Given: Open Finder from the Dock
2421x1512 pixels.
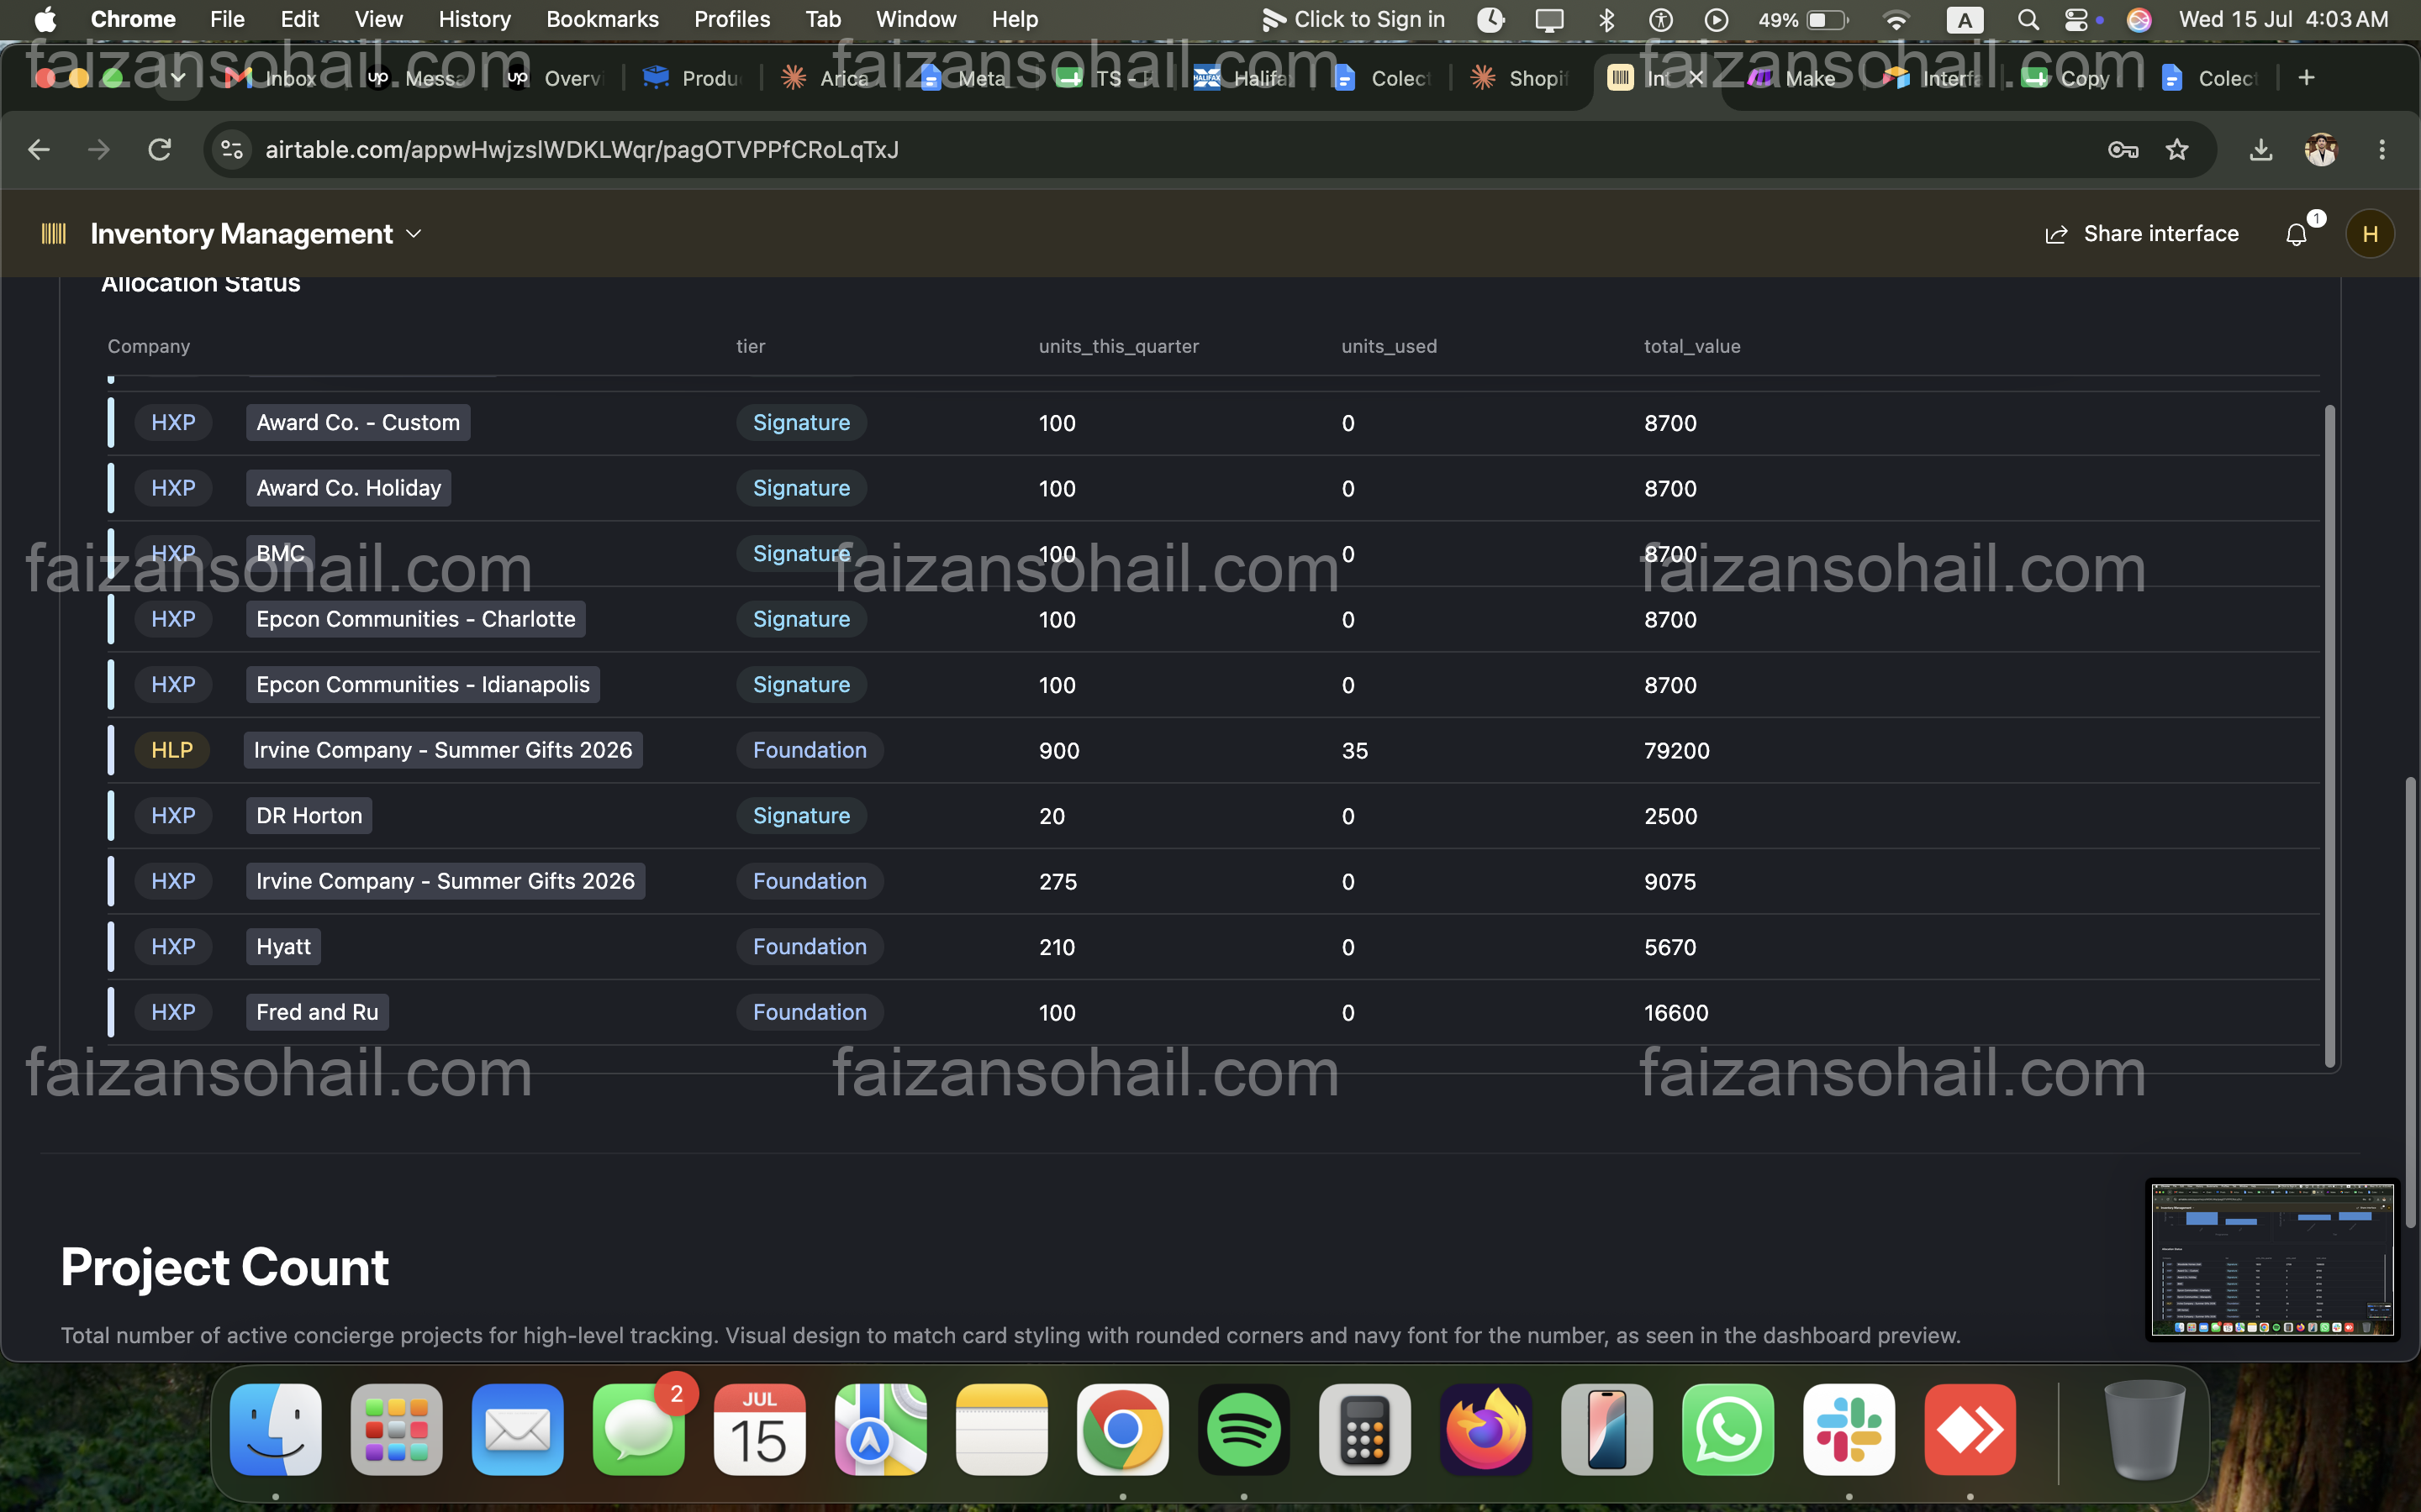Looking at the screenshot, I should point(275,1429).
